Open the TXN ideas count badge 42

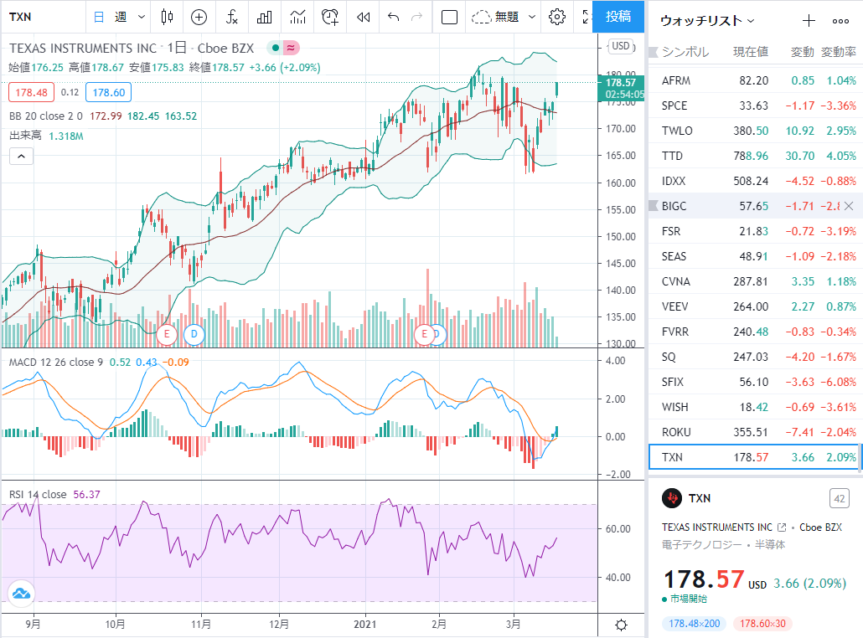click(839, 499)
